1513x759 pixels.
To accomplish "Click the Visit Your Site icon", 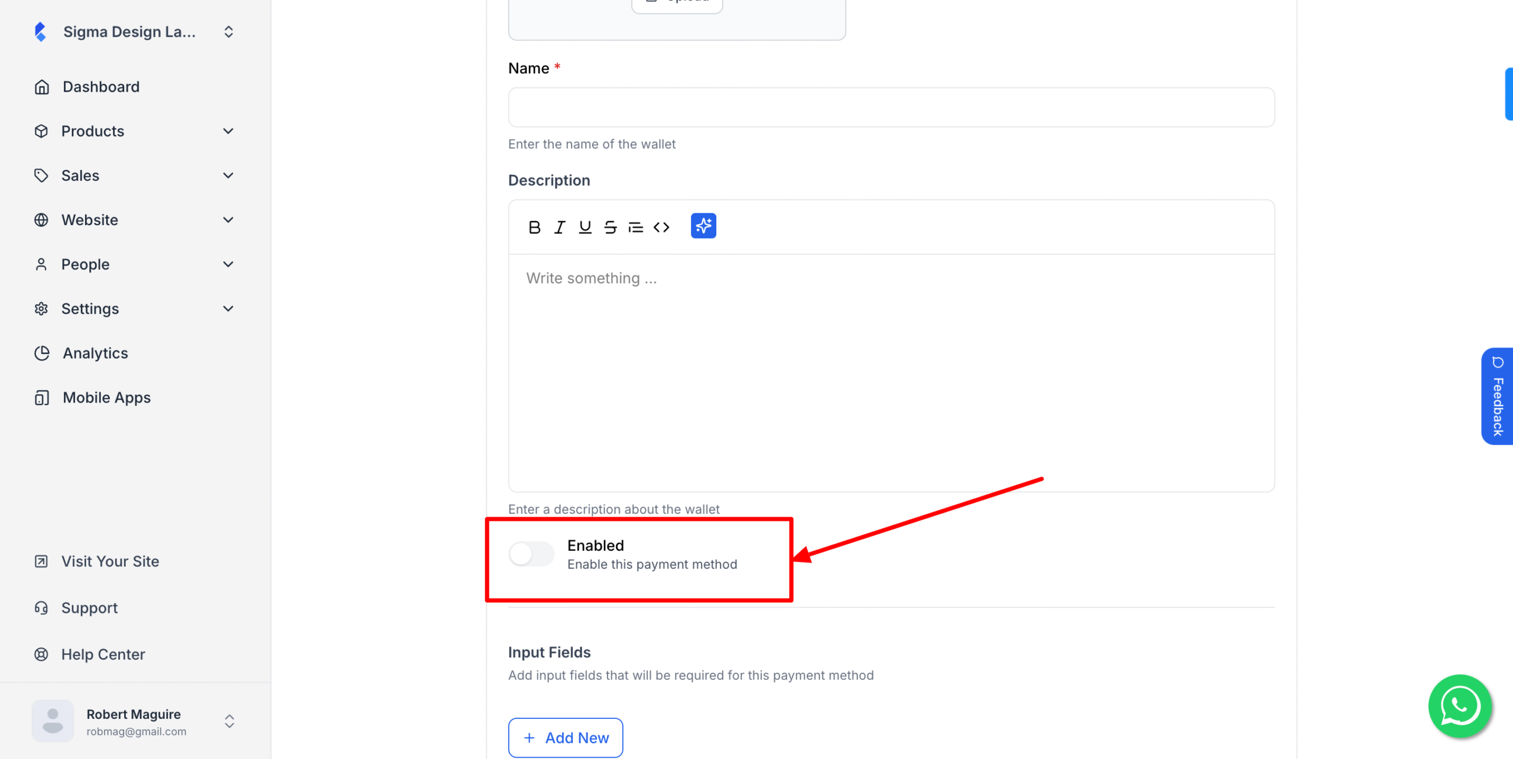I will (41, 561).
